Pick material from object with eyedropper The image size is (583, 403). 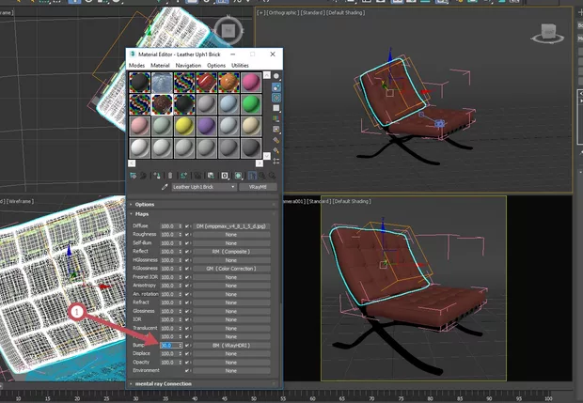point(165,187)
